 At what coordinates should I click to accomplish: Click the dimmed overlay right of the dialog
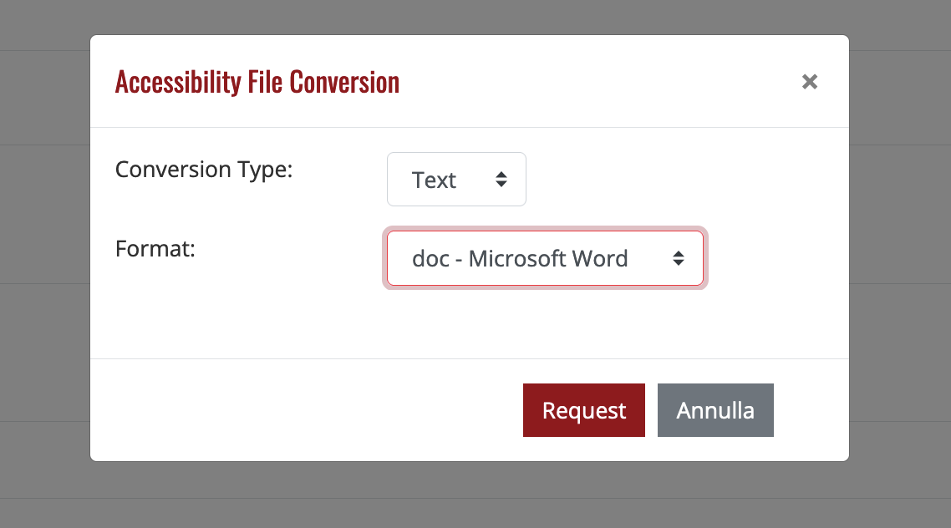pos(899,251)
